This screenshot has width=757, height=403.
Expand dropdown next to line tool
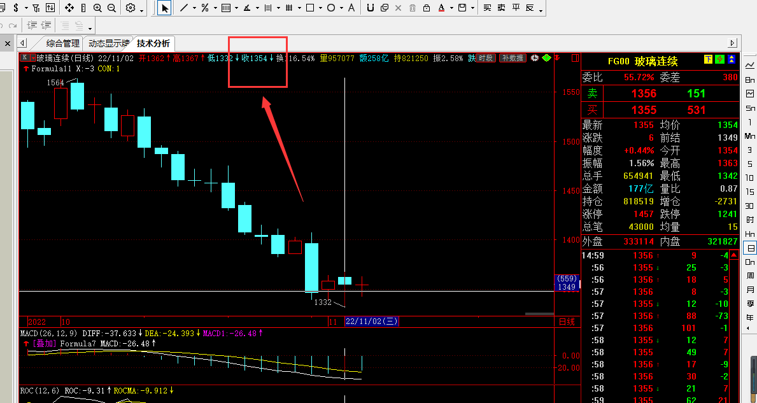194,8
